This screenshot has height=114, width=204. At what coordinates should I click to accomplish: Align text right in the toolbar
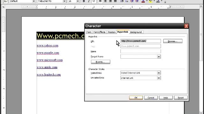click(110, 1)
